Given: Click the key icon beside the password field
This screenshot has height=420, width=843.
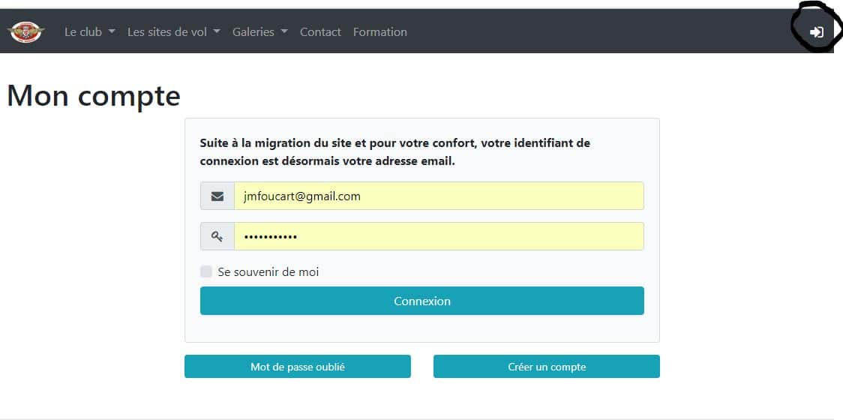Looking at the screenshot, I should click(217, 236).
